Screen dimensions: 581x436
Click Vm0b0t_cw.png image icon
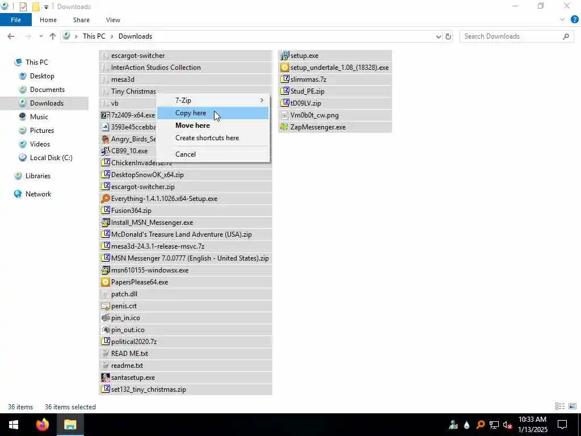tap(285, 115)
